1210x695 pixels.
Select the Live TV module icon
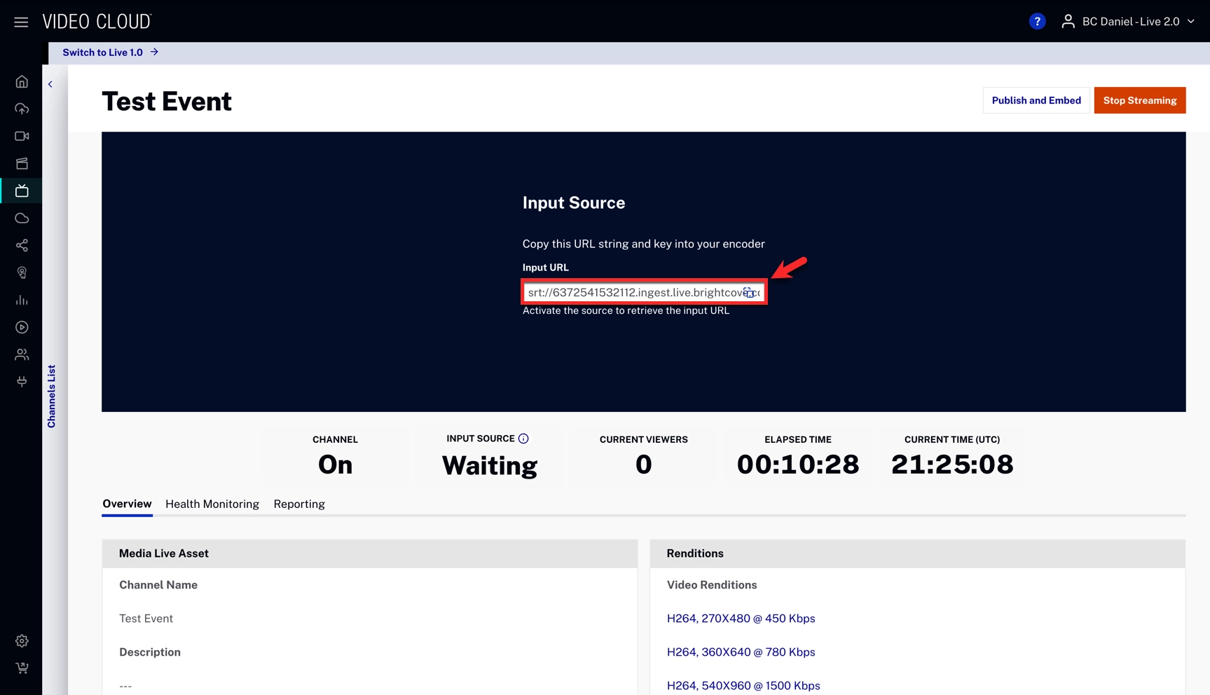[22, 191]
